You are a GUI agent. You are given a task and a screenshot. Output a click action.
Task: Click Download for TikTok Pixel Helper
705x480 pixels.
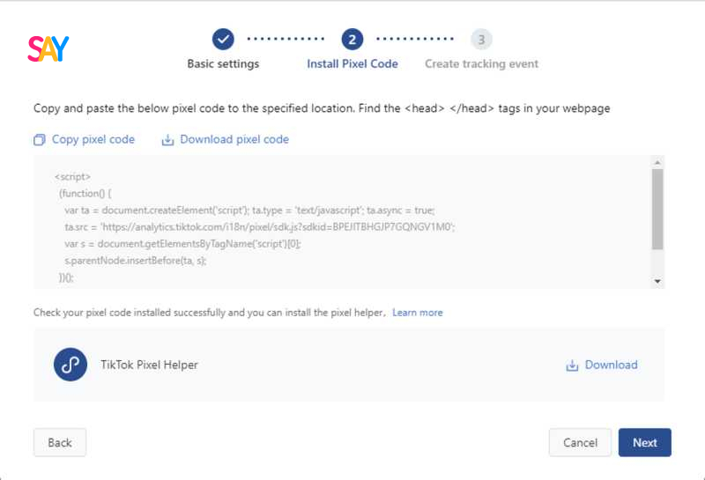coord(611,365)
